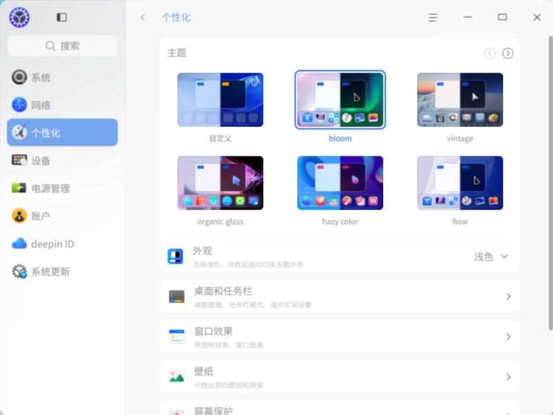Viewport: 553px width, 415px height.
Task: Click the 自定义 theme label
Action: 220,139
